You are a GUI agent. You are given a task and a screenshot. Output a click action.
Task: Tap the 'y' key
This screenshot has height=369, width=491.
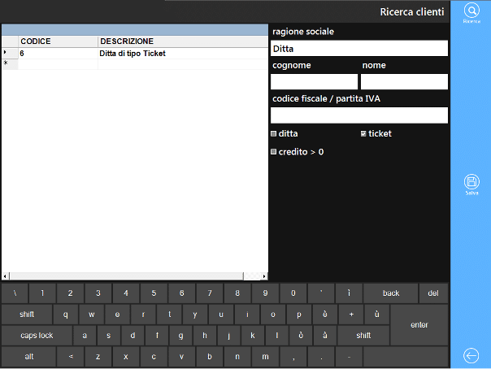click(195, 315)
